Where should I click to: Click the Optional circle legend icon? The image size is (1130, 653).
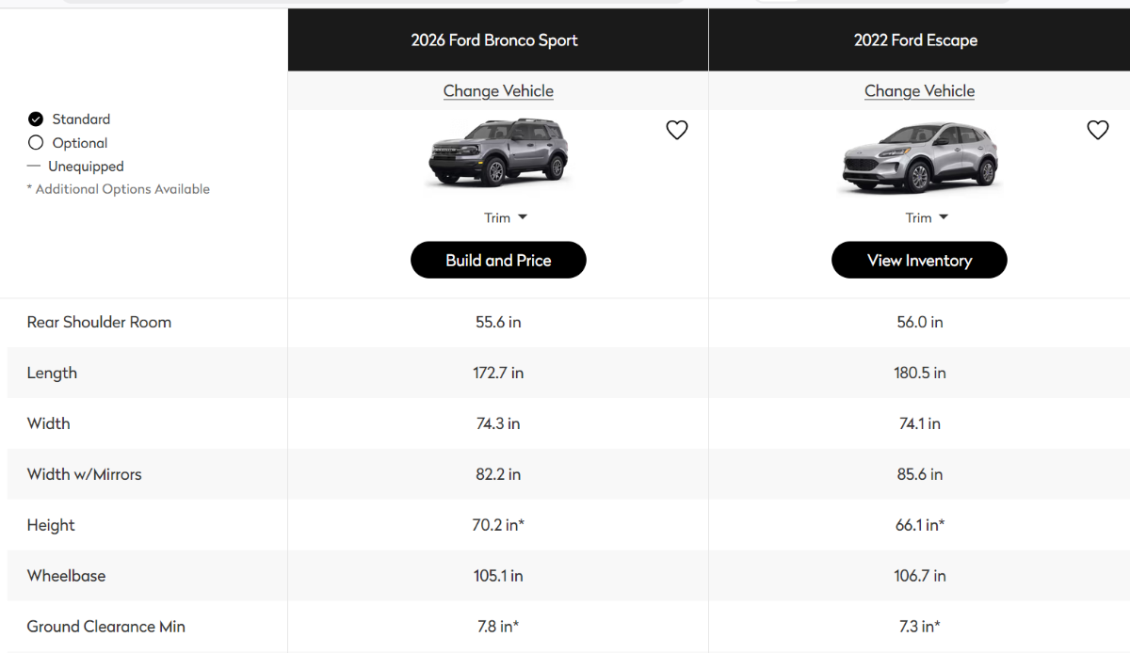36,143
